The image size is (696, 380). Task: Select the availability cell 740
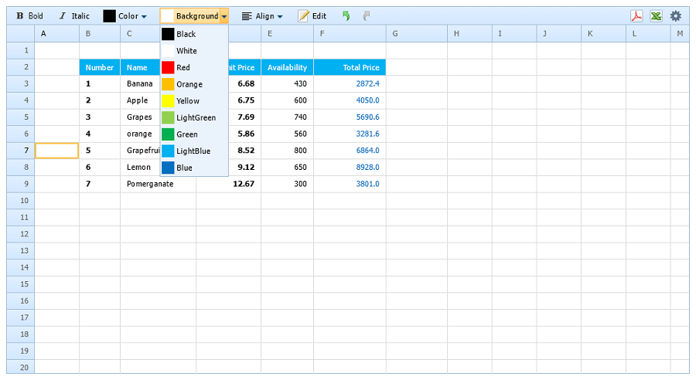[x=287, y=117]
